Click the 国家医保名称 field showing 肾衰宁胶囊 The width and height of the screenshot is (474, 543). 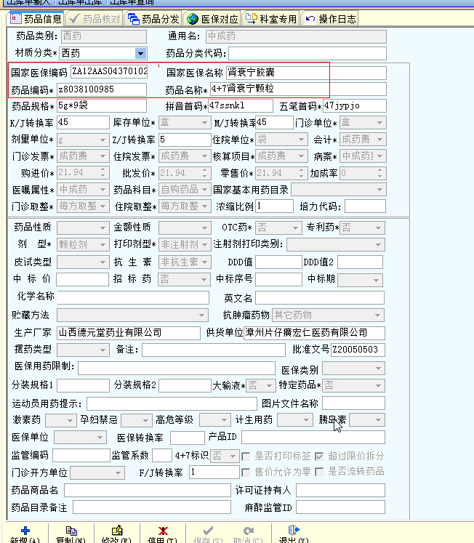(306, 73)
